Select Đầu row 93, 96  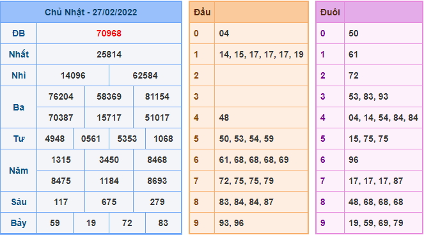(x=232, y=223)
